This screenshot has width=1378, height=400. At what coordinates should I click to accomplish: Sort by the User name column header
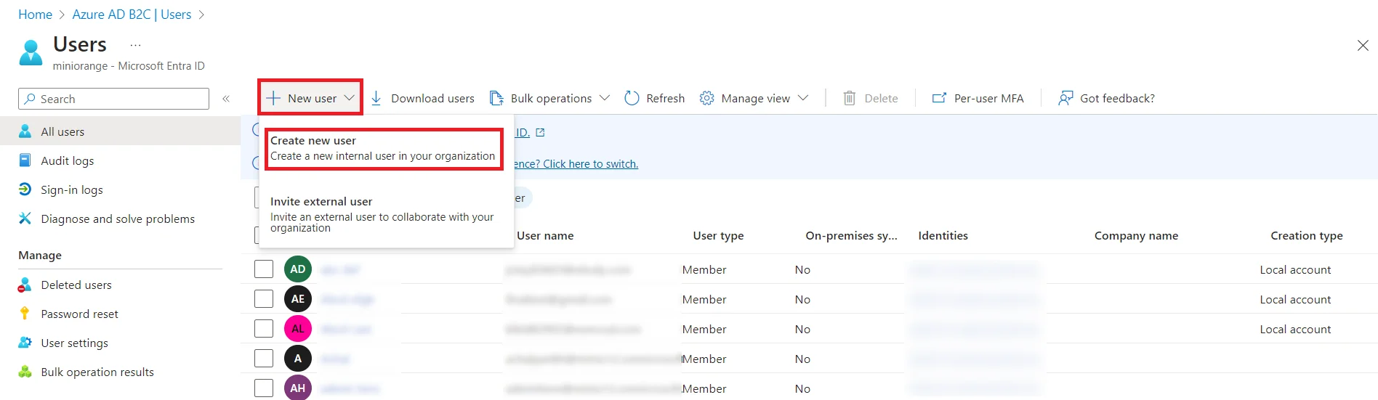point(545,236)
